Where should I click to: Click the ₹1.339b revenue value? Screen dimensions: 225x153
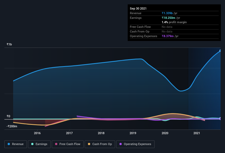coord(167,13)
